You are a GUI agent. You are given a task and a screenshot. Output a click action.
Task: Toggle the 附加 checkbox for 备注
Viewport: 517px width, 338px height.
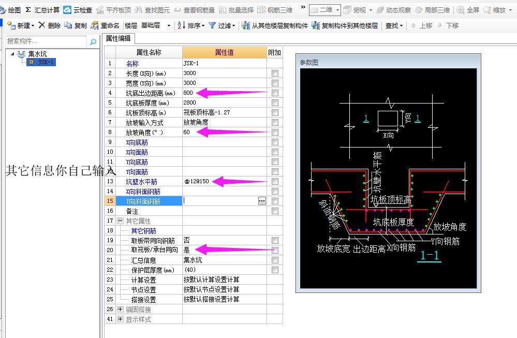pos(275,211)
